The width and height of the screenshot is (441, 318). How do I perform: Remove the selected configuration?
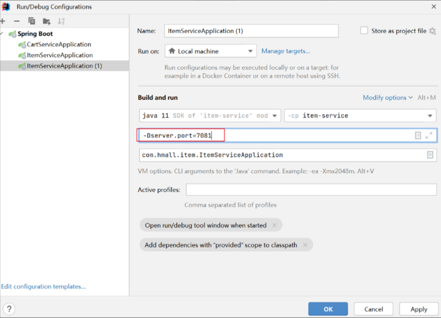coord(17,21)
